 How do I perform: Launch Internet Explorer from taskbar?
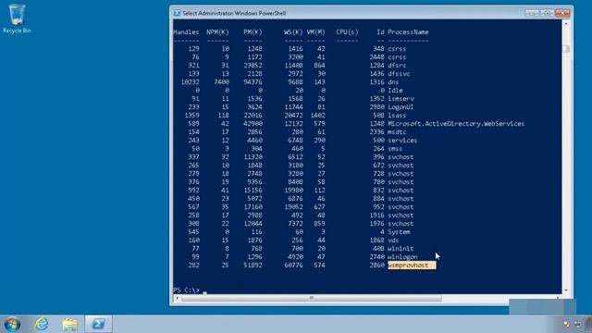pyautogui.click(x=42, y=324)
